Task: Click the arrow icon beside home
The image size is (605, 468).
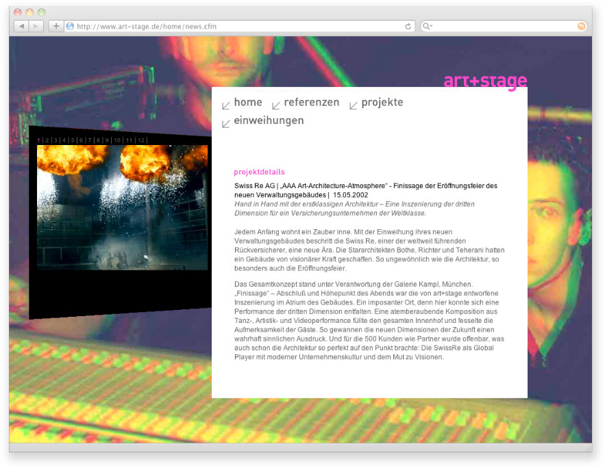Action: pos(226,105)
